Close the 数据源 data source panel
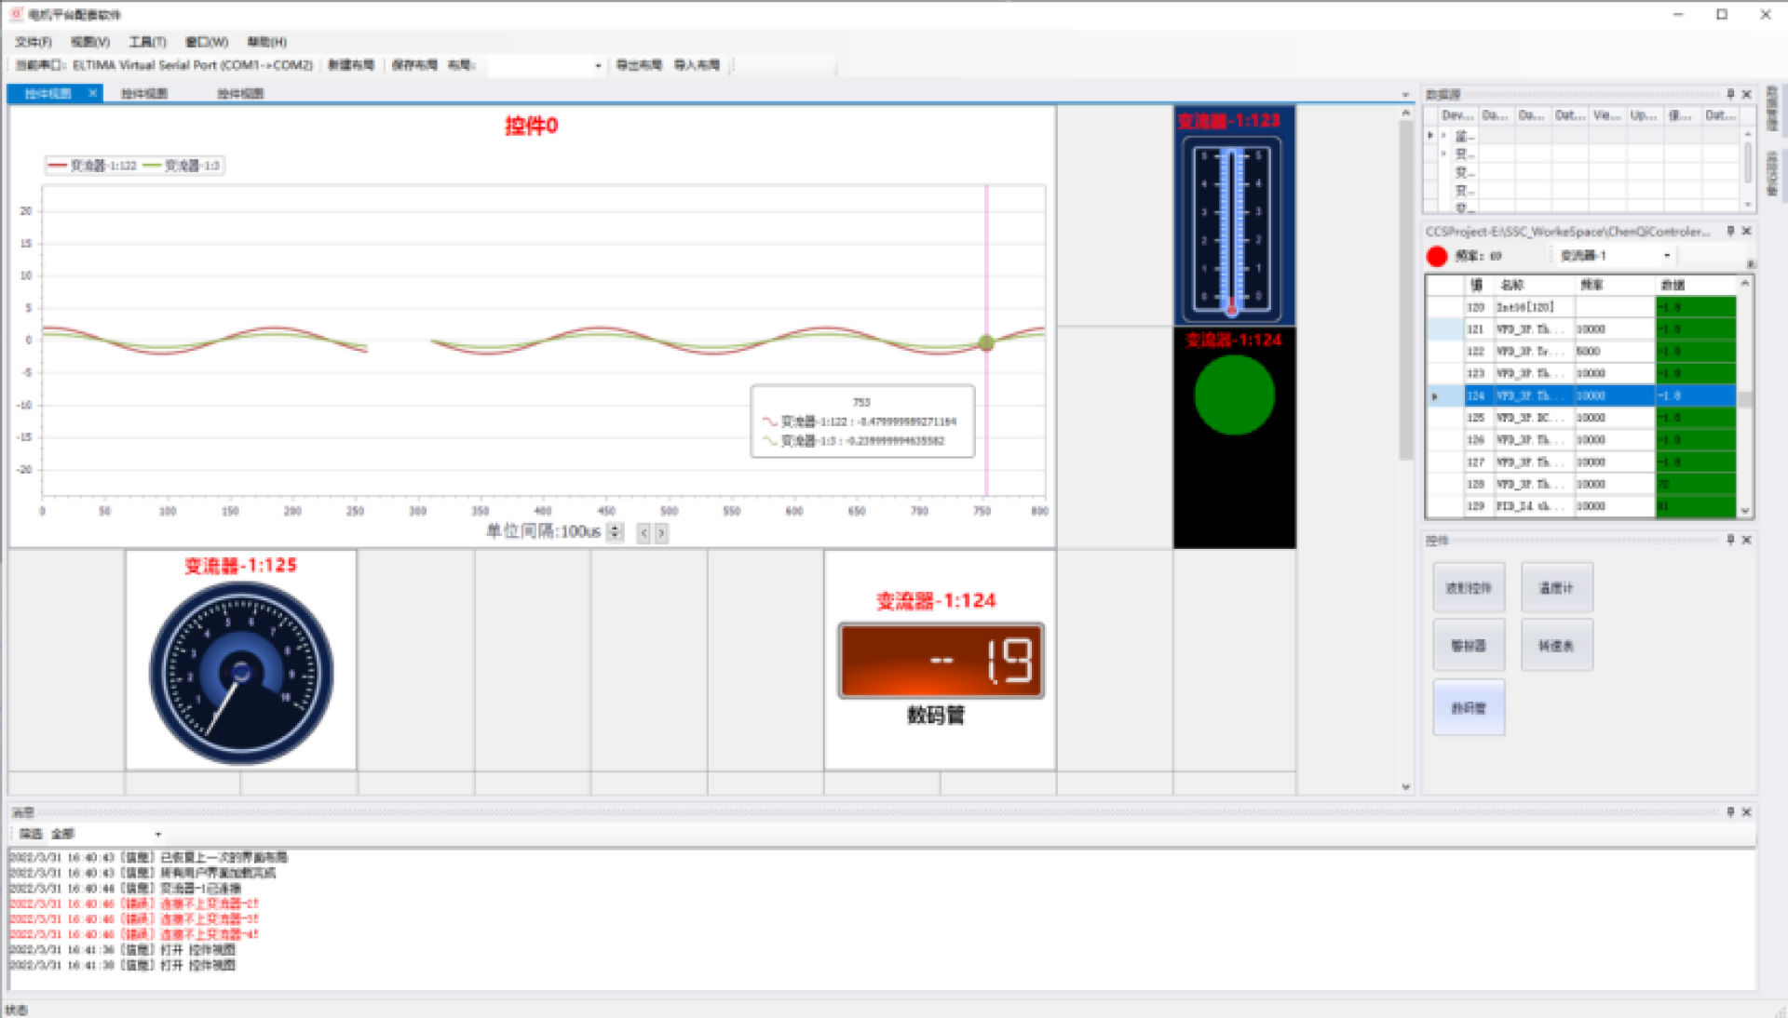Screen dimensions: 1788x1018 pyautogui.click(x=1747, y=94)
